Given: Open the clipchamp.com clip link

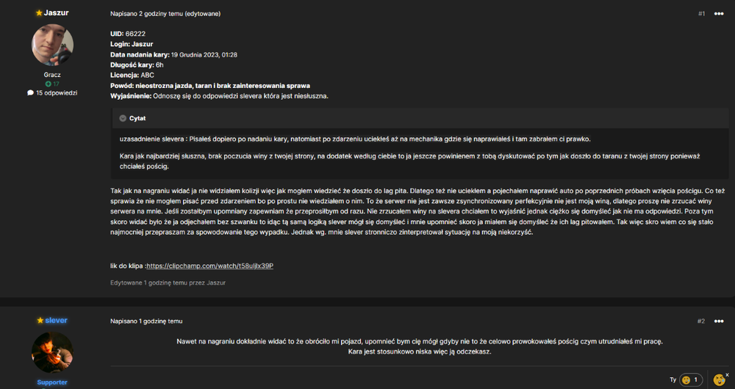Looking at the screenshot, I should point(210,266).
